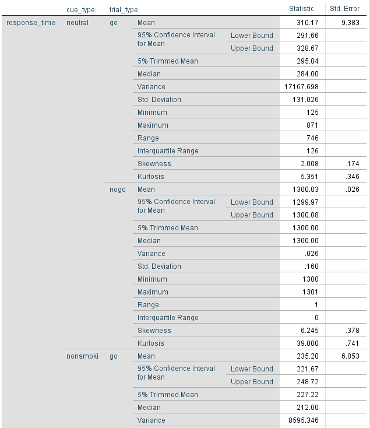Select the Std. Error column header
370x428 pixels.
coord(344,9)
